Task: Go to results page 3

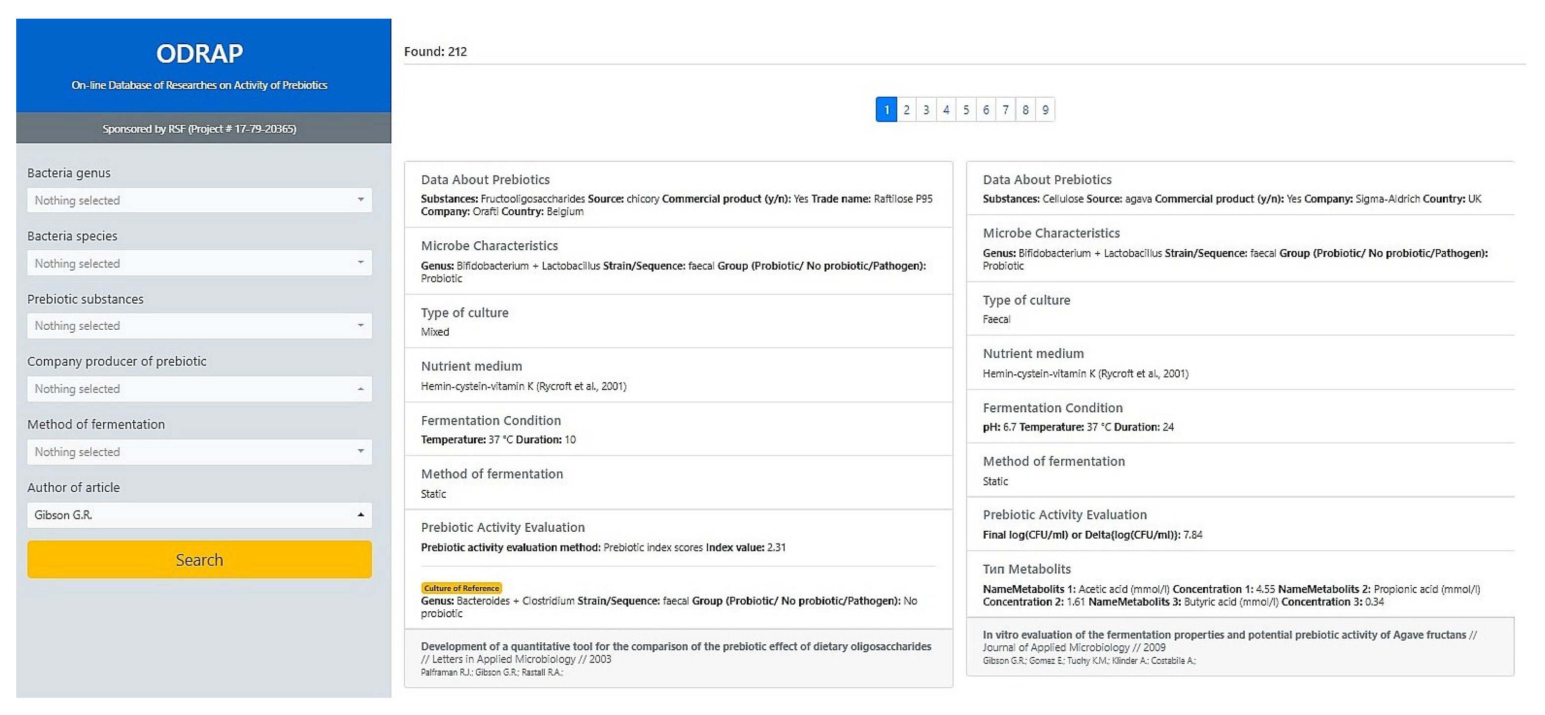Action: 926,110
